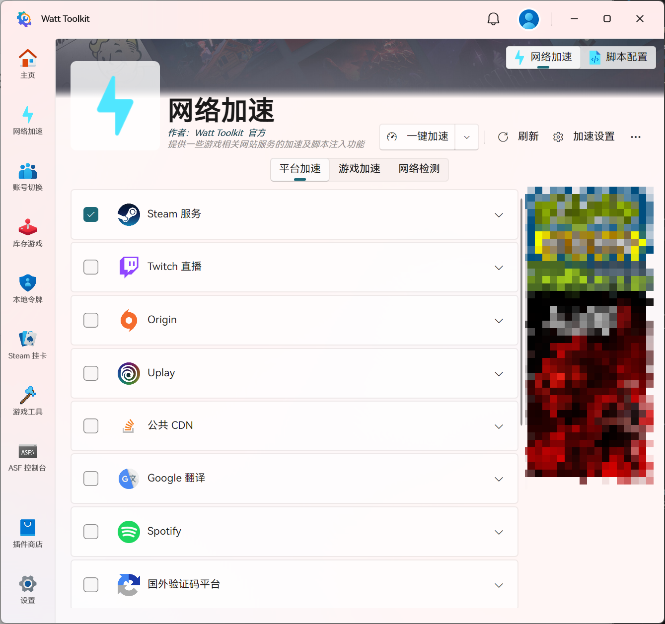Expand the 公共 CDN row chevron

coord(499,426)
